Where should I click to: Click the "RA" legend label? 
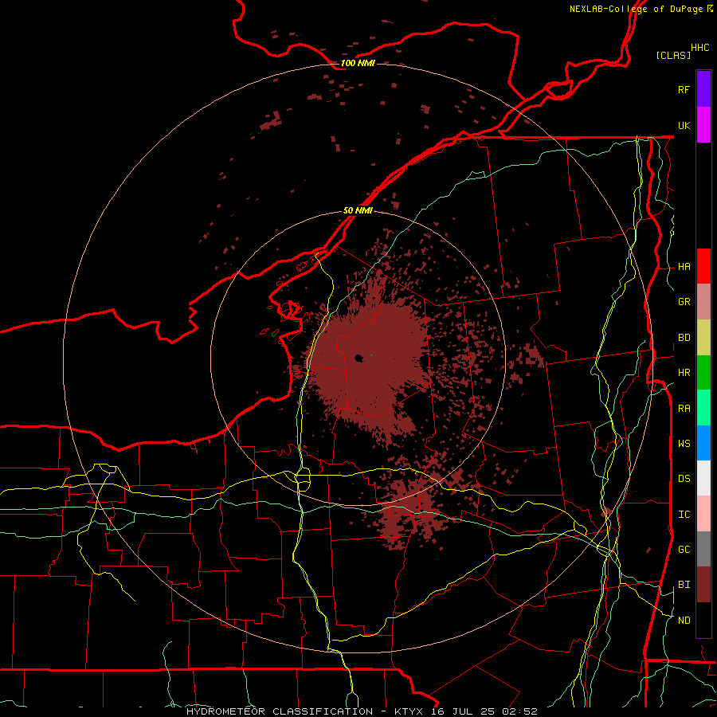tap(684, 409)
